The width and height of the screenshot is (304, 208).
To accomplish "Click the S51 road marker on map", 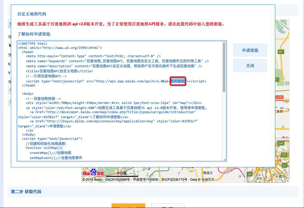I will pos(281,52).
